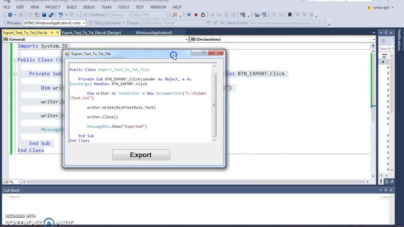
Task: Collapse the Public Class code region
Action: click(x=15, y=60)
